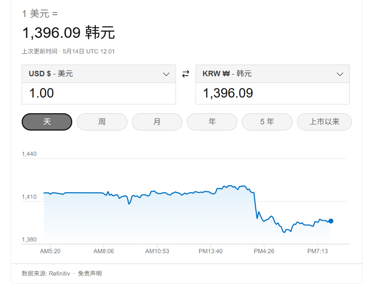Screen dimensions: 366x284
Task: Expand the KRW dropdown chevron arrow
Action: click(340, 74)
